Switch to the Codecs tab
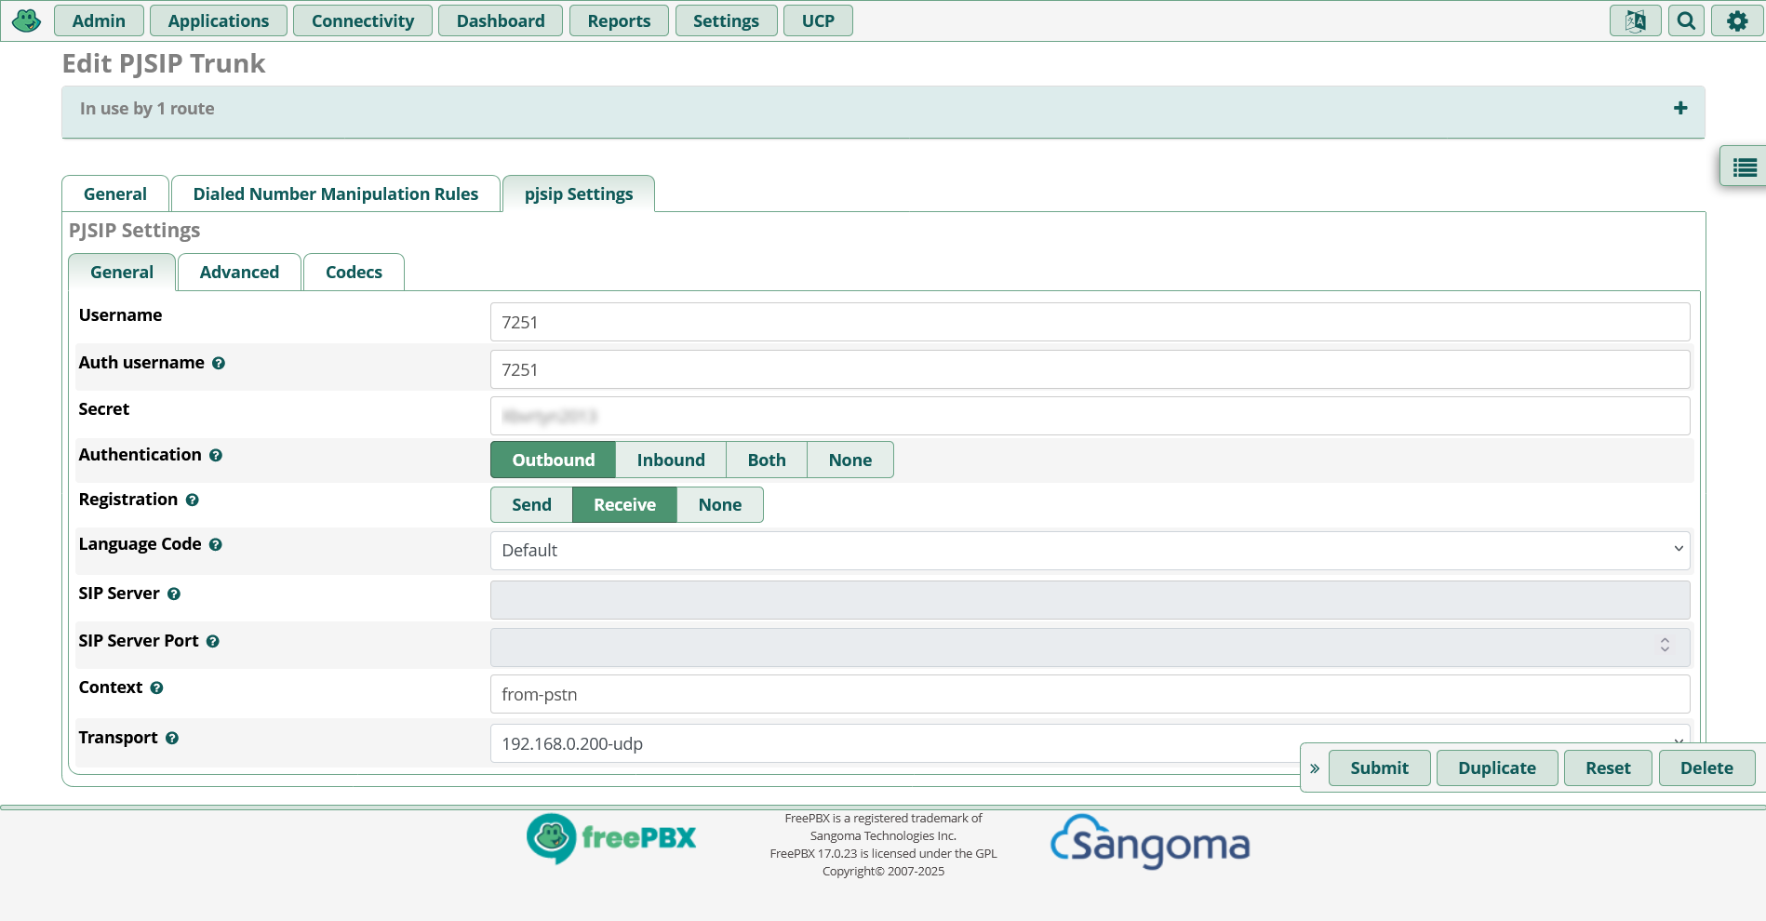 [x=354, y=273]
